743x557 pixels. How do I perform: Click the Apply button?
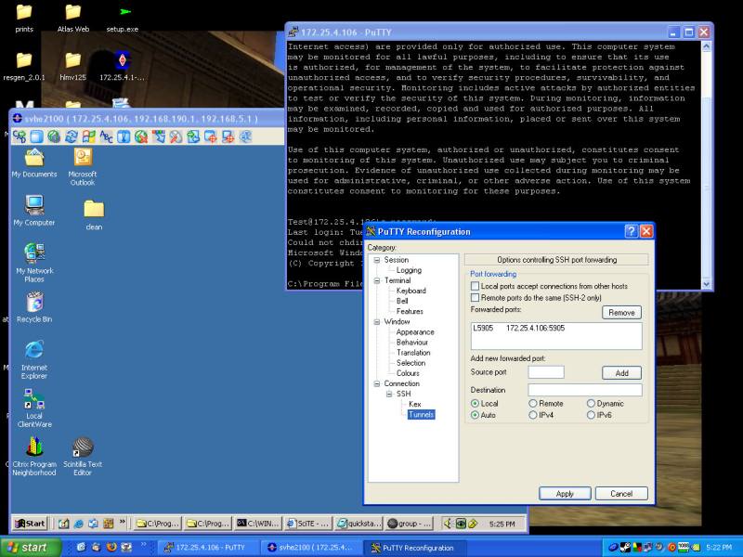tap(565, 494)
